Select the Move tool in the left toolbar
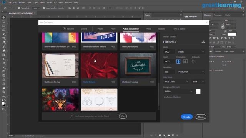This screenshot has height=138, width=246. click(4, 17)
